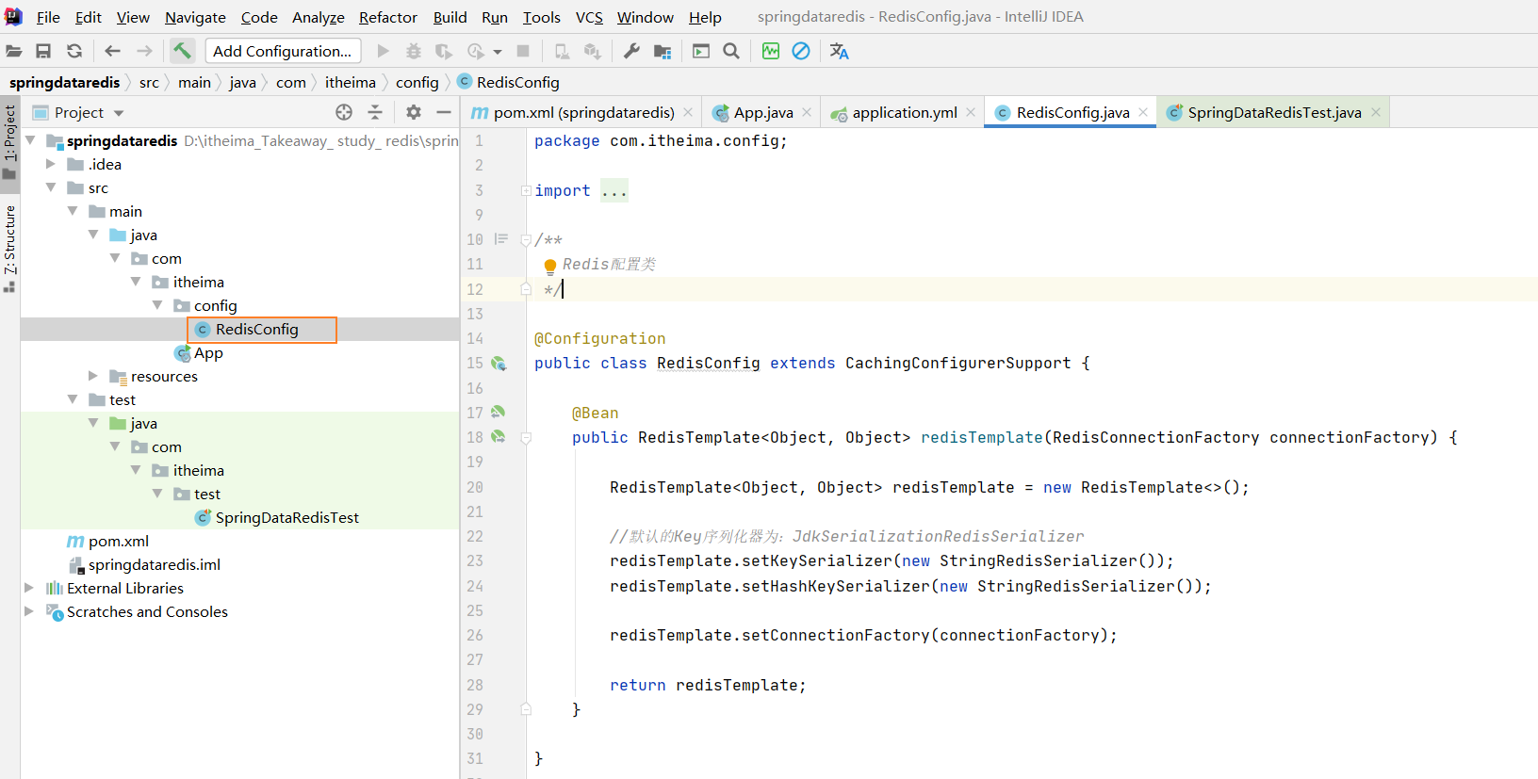Open Project panel gear options
The image size is (1538, 779).
[414, 112]
